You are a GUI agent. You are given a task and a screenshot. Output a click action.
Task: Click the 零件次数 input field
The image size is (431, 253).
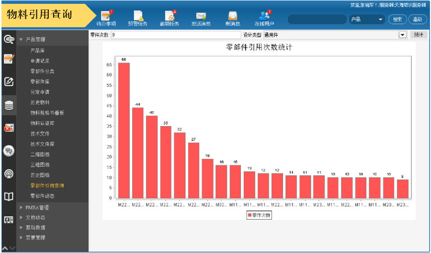[175, 35]
